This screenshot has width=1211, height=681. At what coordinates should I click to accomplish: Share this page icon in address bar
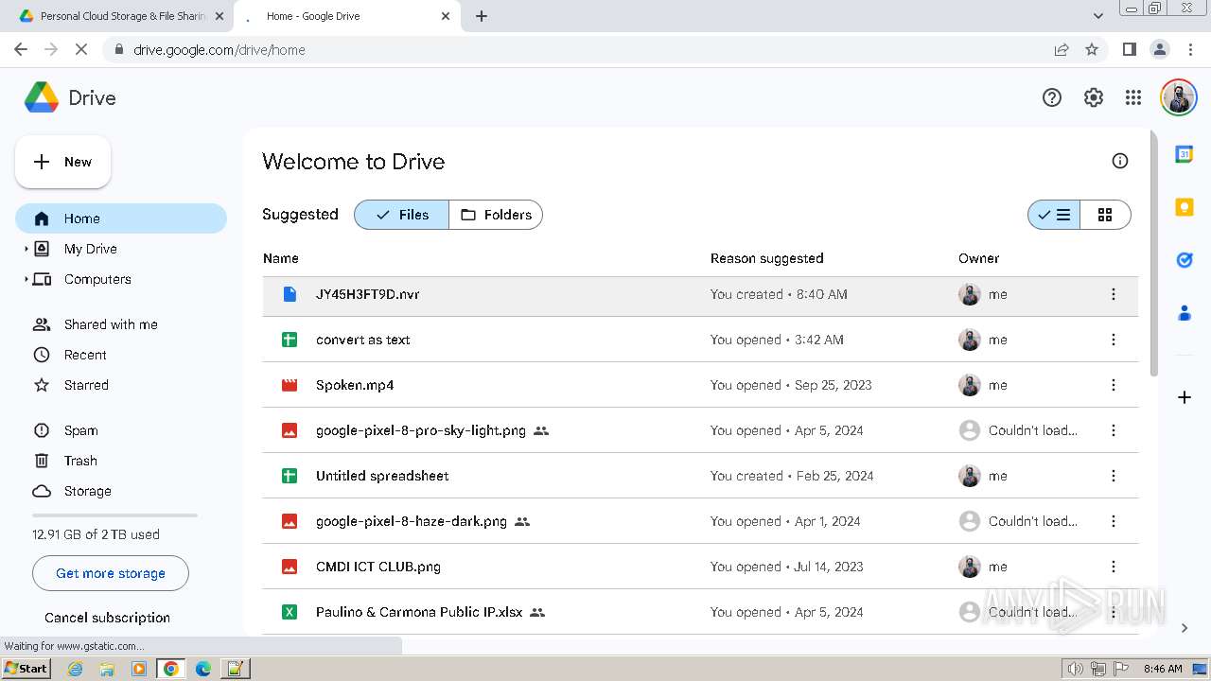(1062, 49)
